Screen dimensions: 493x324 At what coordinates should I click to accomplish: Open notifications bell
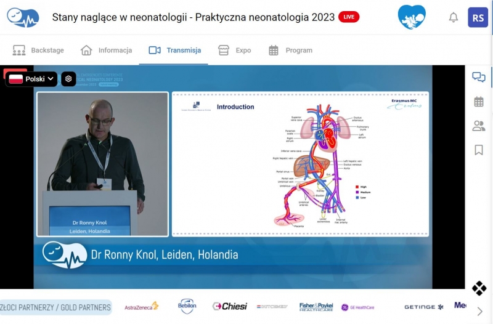(x=454, y=17)
